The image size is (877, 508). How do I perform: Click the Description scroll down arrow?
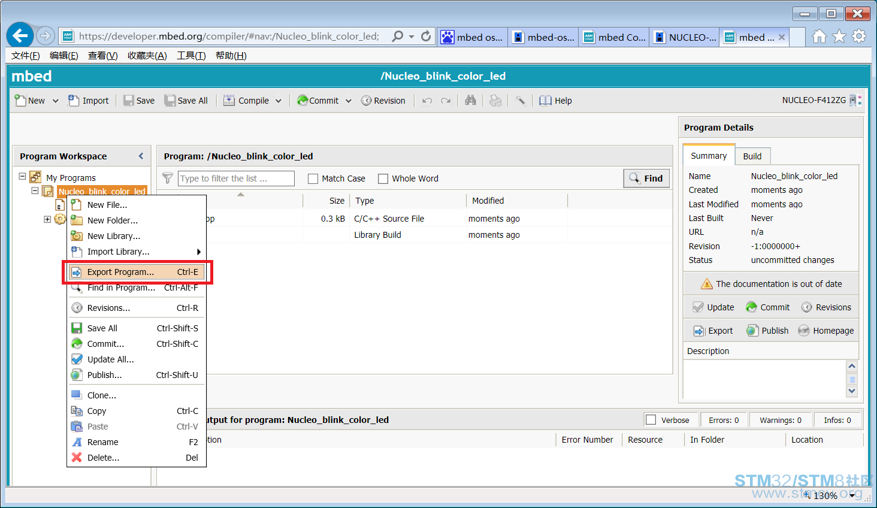[852, 391]
